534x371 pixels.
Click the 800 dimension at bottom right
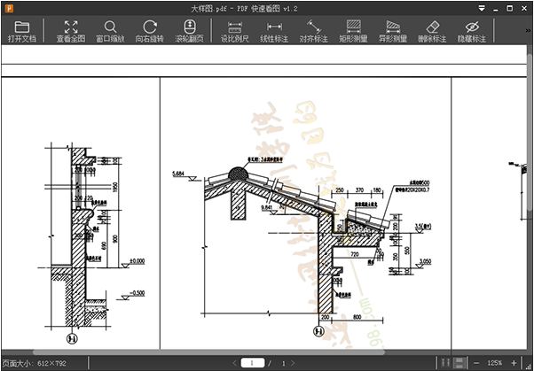click(x=357, y=317)
